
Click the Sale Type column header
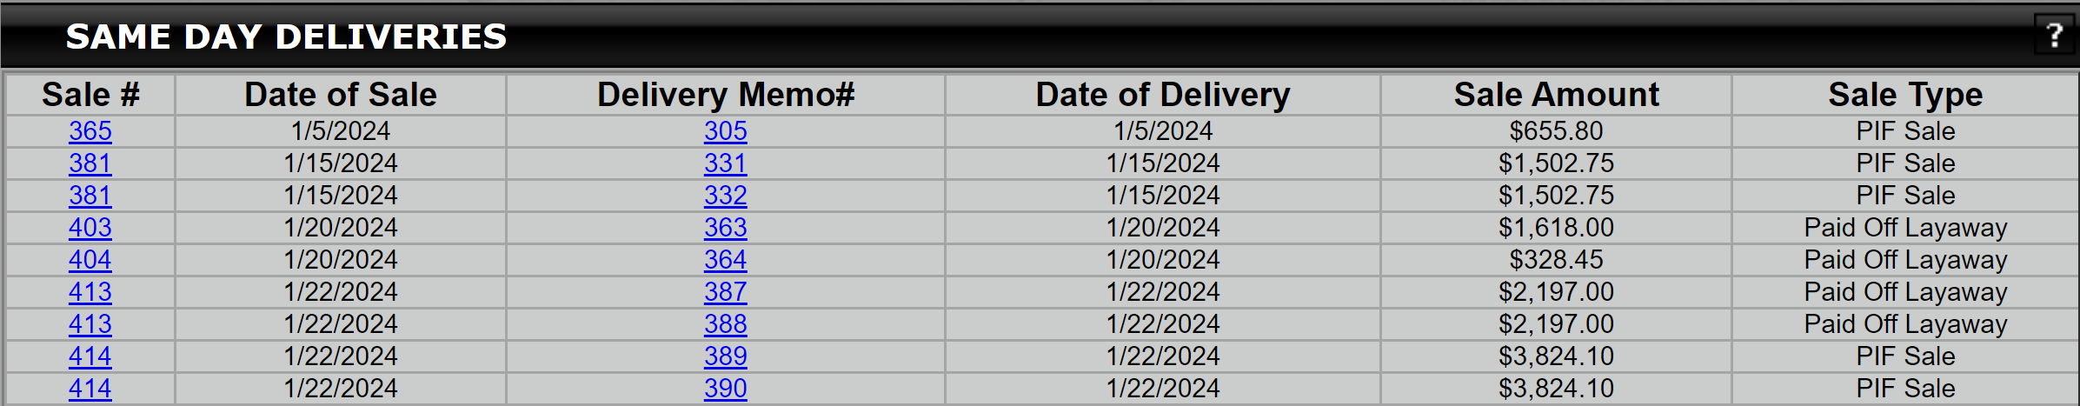tap(1905, 94)
